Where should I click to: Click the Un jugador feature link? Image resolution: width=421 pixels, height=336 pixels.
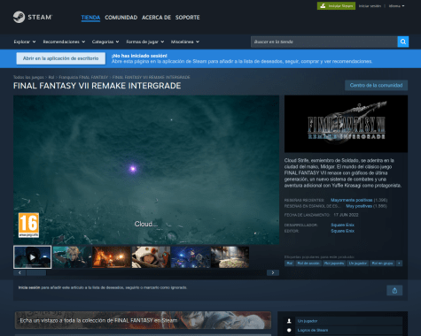(308, 321)
